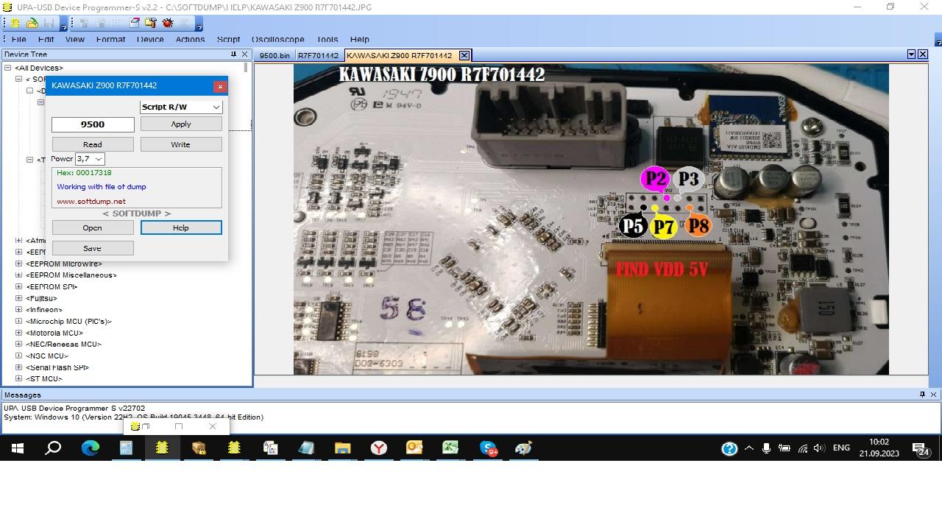Open Excel from taskbar
942x530 pixels.
pyautogui.click(x=450, y=448)
